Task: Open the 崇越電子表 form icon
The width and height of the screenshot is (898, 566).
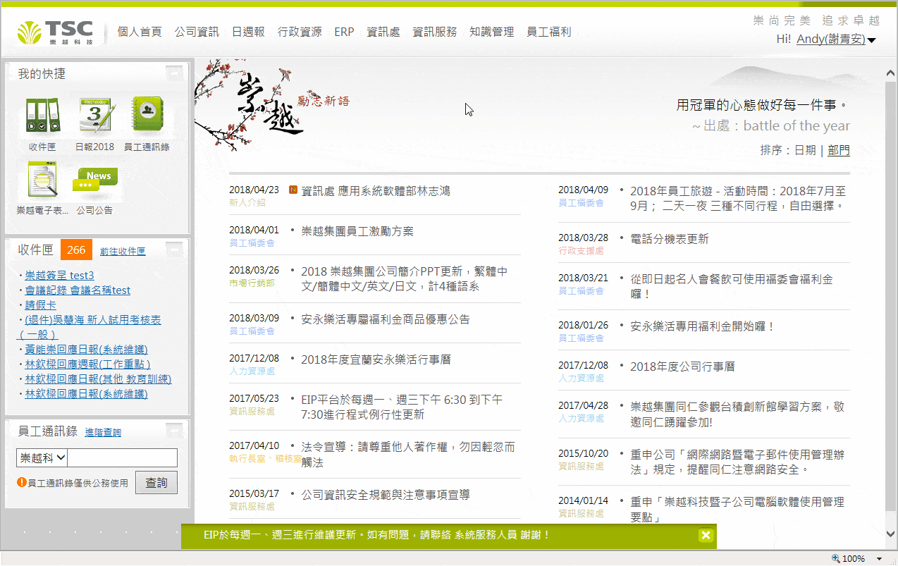Action: [x=42, y=180]
